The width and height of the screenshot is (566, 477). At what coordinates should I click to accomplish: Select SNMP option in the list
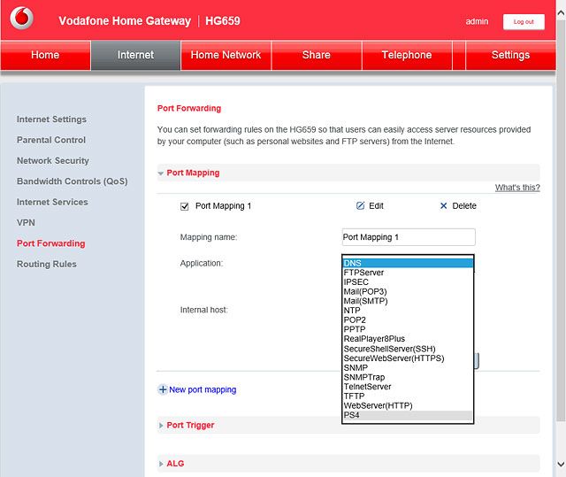pyautogui.click(x=407, y=367)
